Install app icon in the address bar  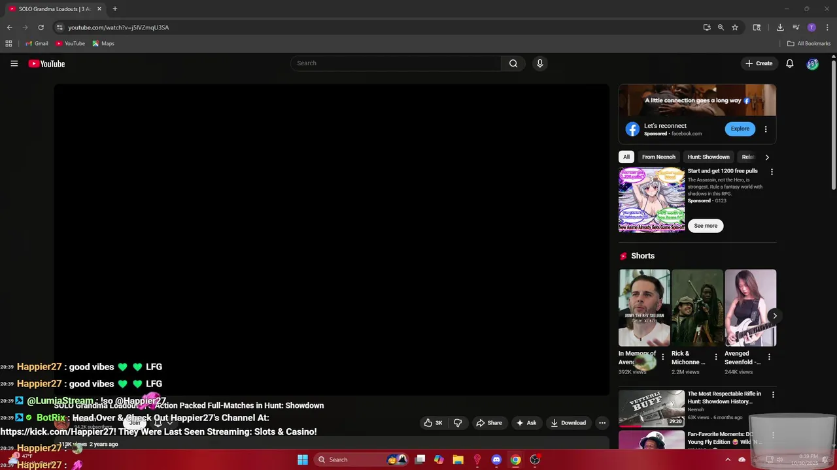(x=707, y=27)
